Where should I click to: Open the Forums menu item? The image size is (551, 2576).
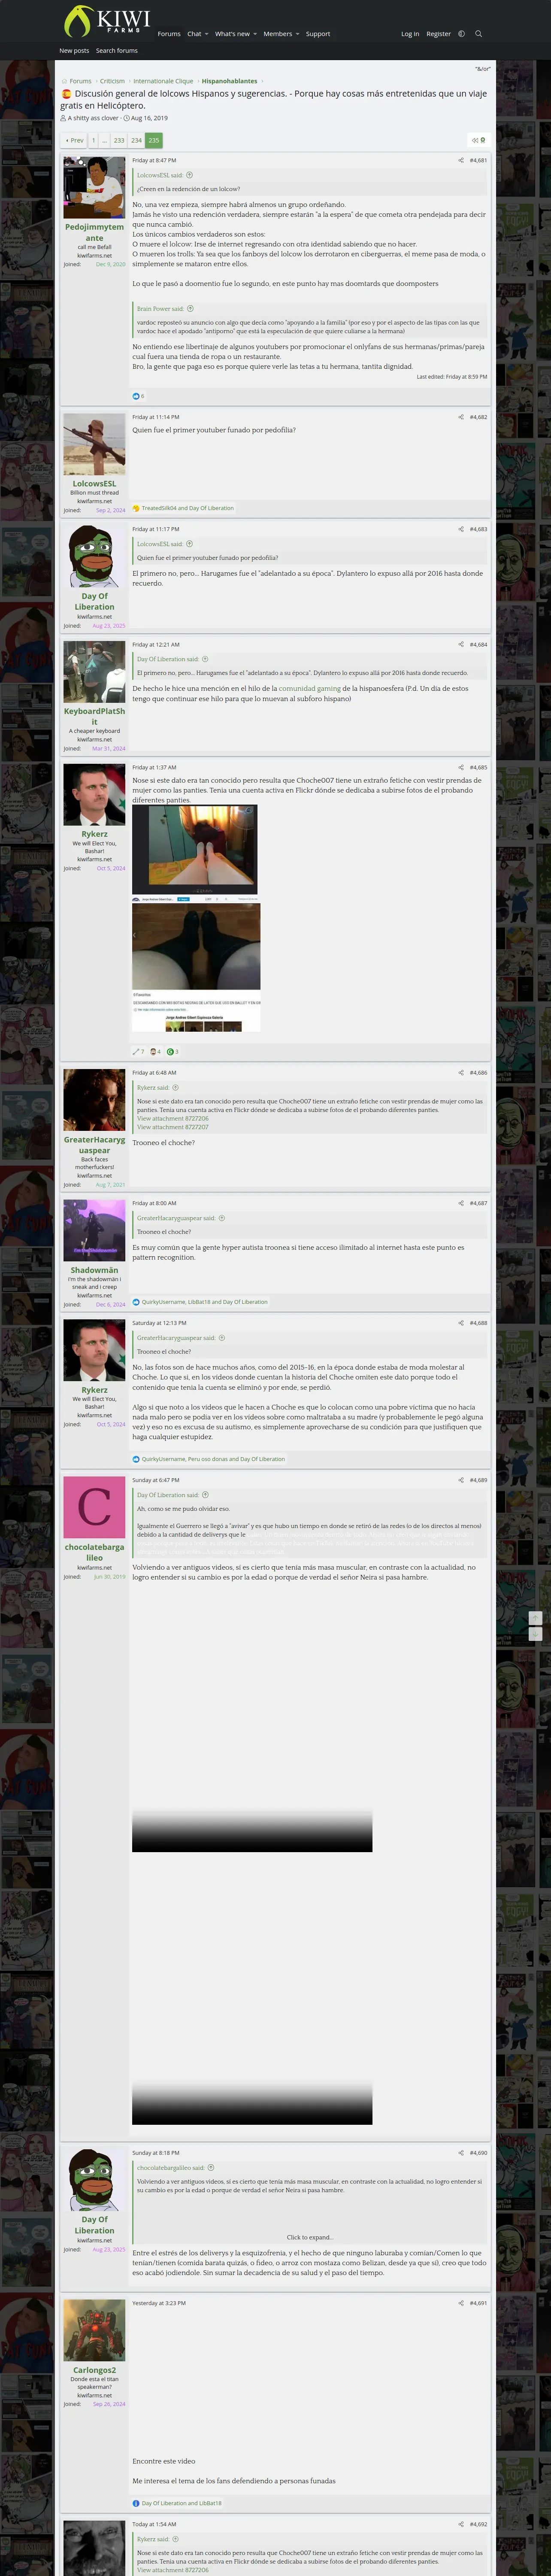(x=169, y=34)
